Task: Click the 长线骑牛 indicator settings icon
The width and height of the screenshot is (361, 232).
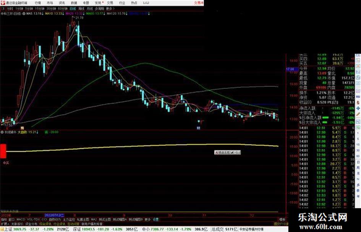Action: coord(2,132)
